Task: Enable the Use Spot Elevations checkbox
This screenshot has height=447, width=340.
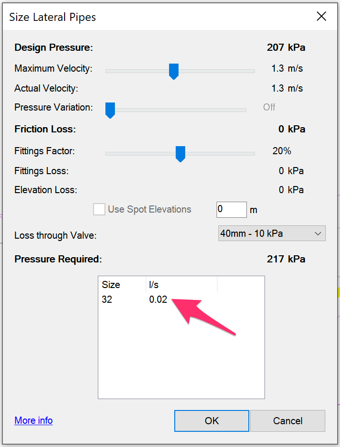Action: tap(99, 209)
